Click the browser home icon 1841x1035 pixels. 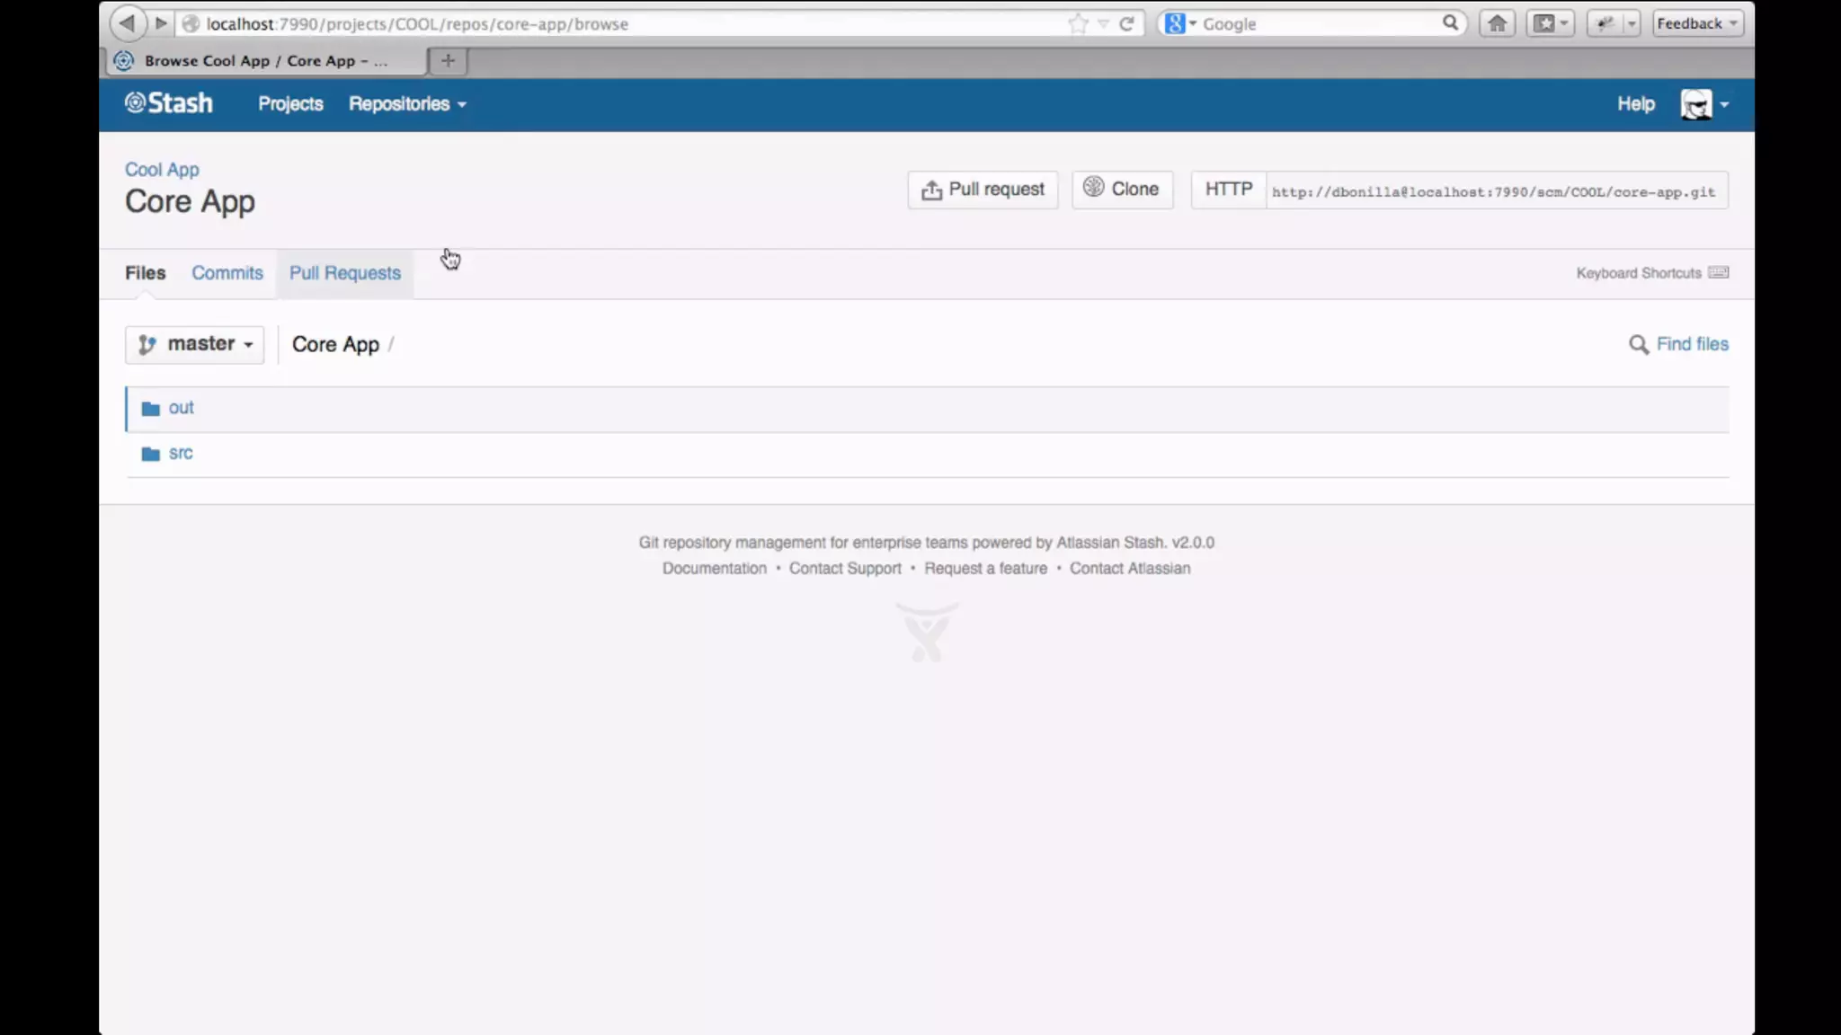click(x=1497, y=23)
